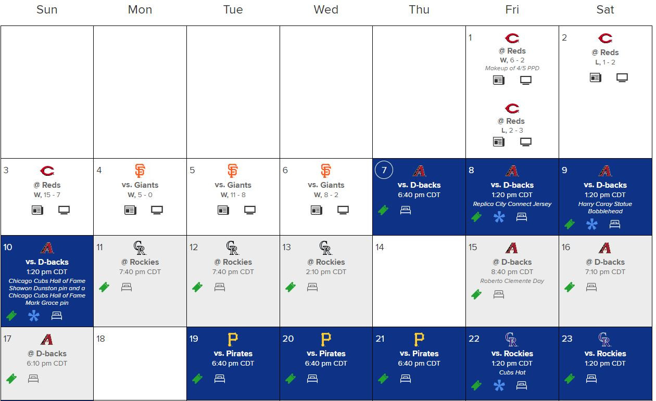Select the vs. D-backs link on the 9th
The height and width of the screenshot is (401, 656).
click(x=605, y=185)
